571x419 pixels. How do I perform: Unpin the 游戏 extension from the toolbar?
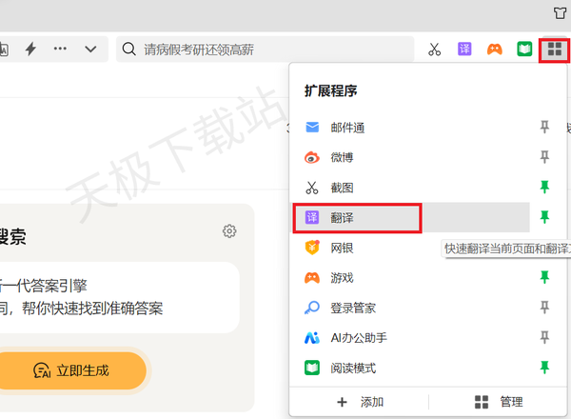pos(544,277)
